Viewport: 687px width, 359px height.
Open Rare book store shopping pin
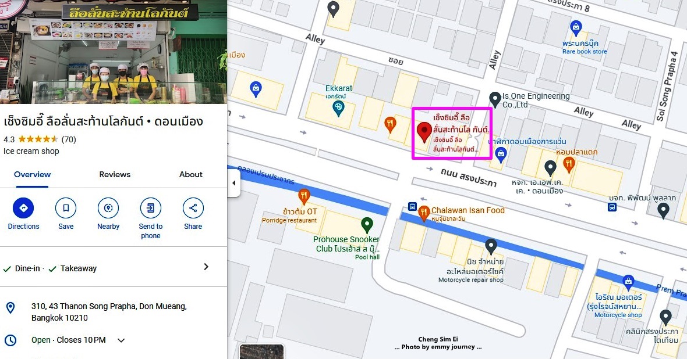coord(576,29)
